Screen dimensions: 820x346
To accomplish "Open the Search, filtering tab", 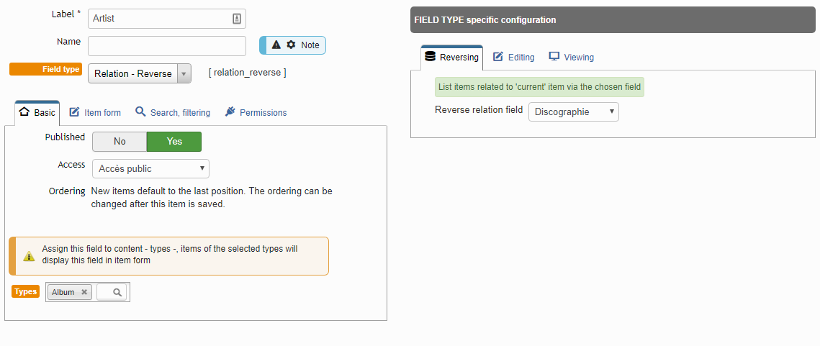I will (x=173, y=112).
